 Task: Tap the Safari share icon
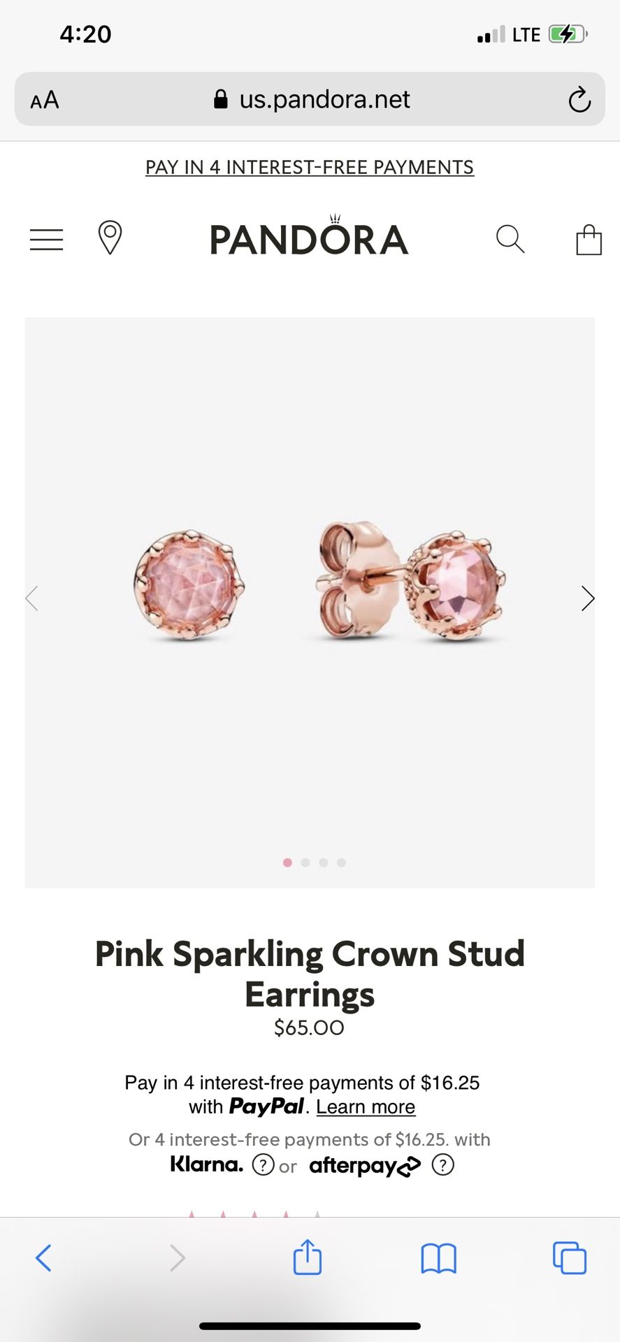tap(308, 1257)
